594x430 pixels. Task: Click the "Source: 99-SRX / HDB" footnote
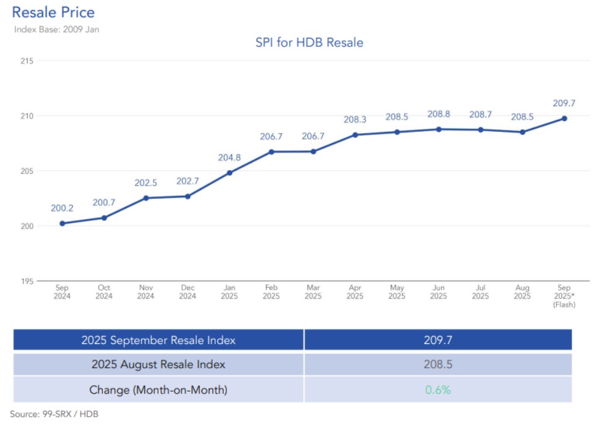[x=54, y=414]
